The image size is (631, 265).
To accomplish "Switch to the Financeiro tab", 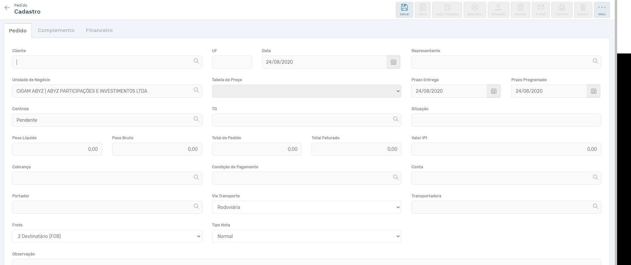I will [x=99, y=30].
